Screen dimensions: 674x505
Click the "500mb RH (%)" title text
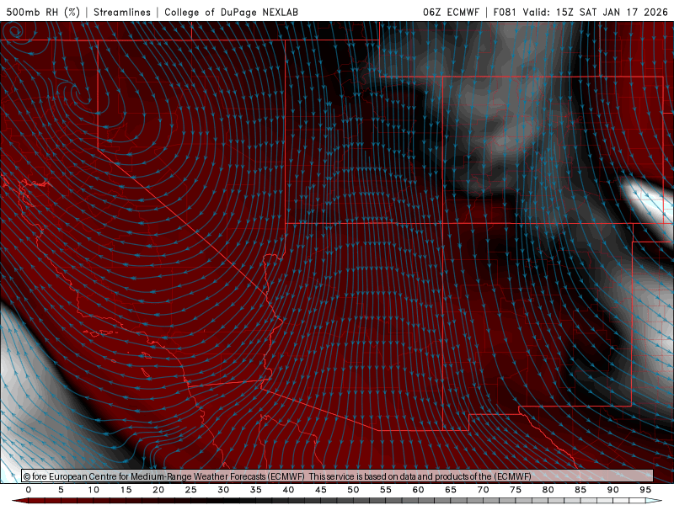click(43, 12)
